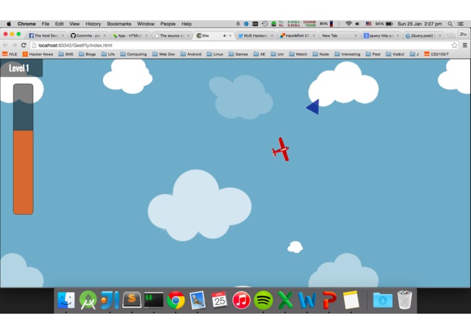Image resolution: width=471 pixels, height=334 pixels.
Task: Expand the Interesting bookmarks folder
Action: [347, 54]
